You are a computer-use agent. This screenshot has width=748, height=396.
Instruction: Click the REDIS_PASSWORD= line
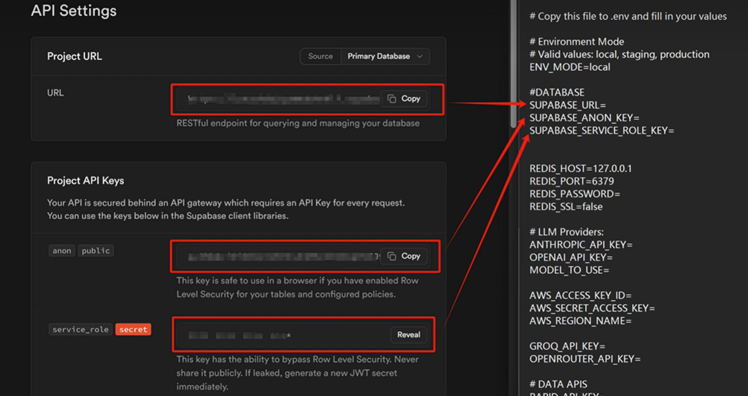click(575, 194)
